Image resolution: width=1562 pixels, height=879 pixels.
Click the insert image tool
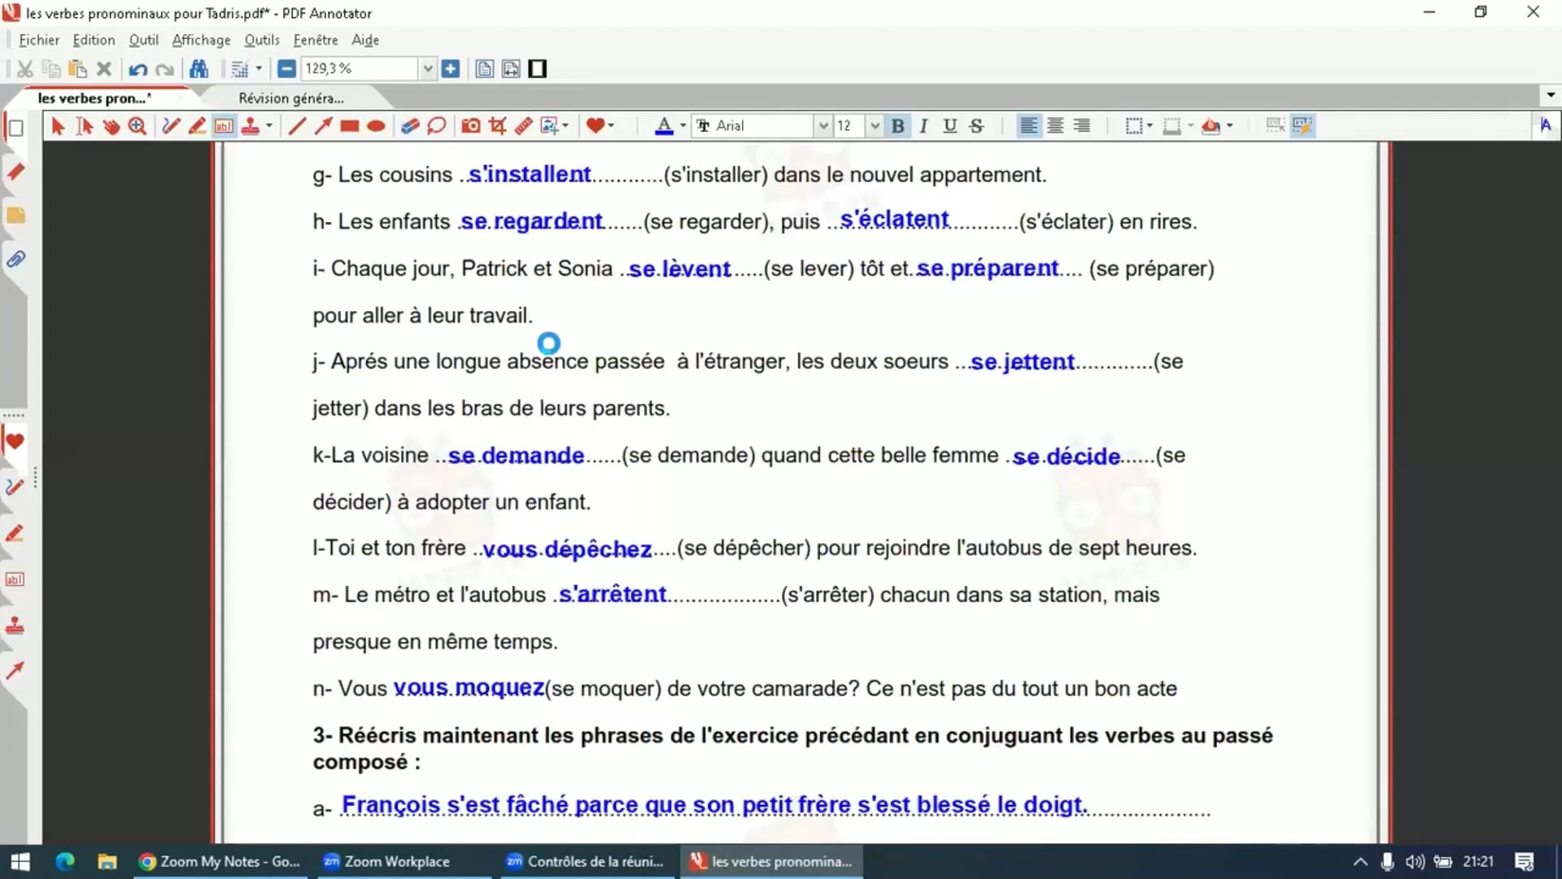click(549, 125)
